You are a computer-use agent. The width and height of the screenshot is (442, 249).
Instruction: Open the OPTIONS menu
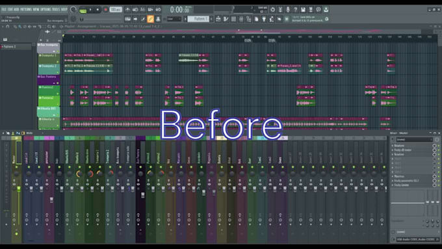click(x=46, y=9)
